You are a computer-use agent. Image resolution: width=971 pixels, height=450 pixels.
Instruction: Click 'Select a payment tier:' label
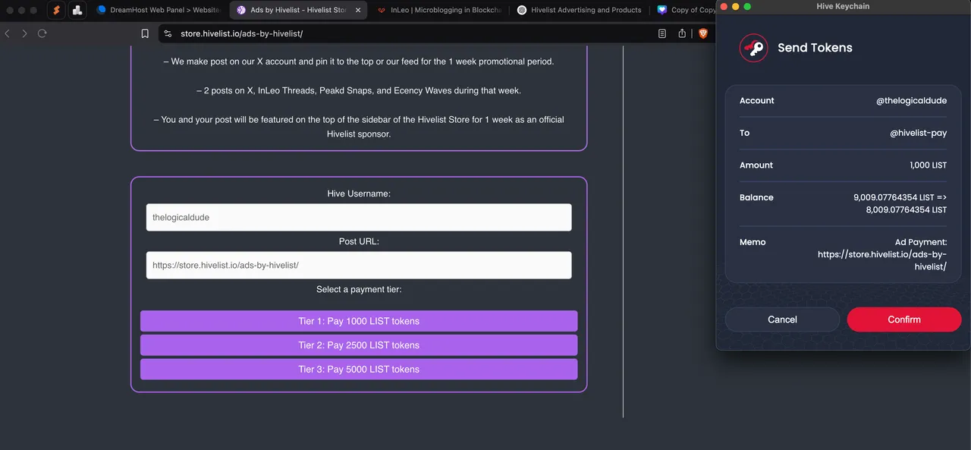359,290
